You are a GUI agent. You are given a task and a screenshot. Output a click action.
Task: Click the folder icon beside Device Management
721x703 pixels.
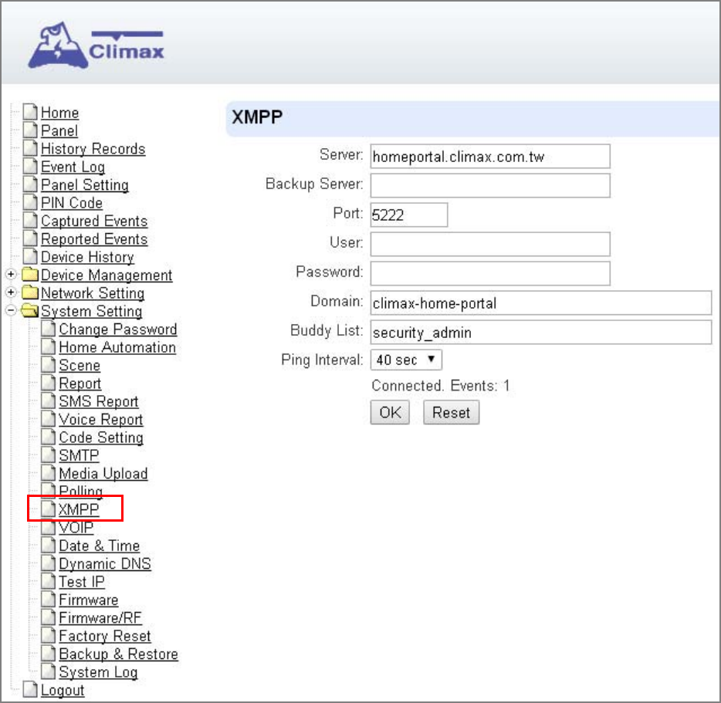point(30,275)
